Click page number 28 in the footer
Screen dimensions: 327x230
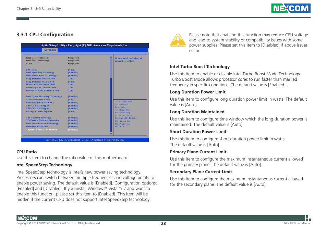click(163, 223)
